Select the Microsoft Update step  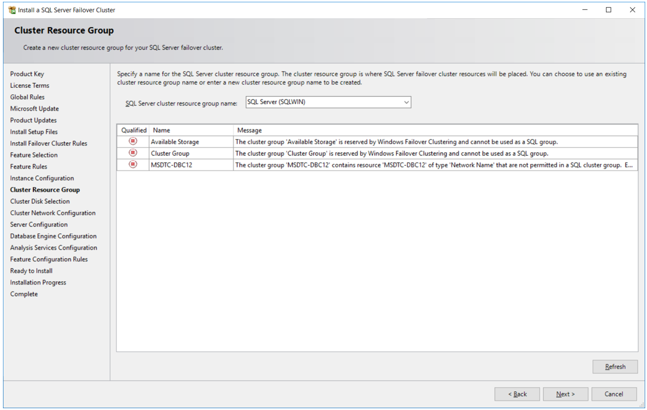point(35,108)
